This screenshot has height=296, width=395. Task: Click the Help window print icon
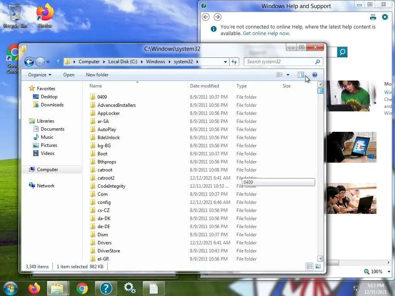coord(373,17)
